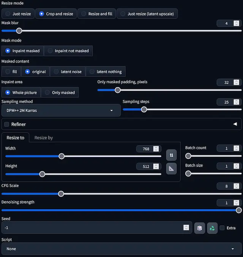Image resolution: width=243 pixels, height=257 pixels.
Task: Set inpaint area to Only masked
Action: (59, 92)
